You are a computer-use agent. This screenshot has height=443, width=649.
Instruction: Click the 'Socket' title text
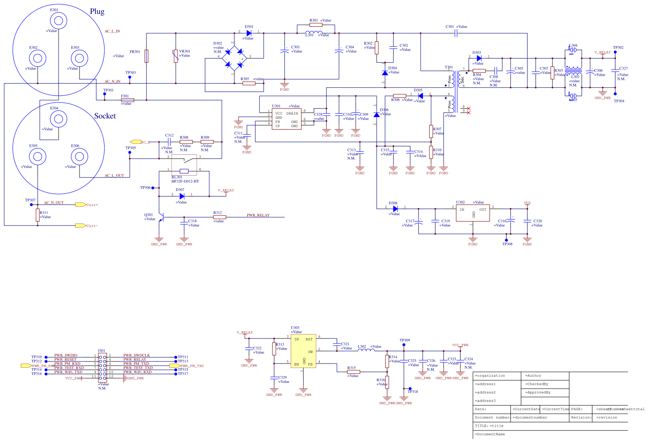[x=105, y=116]
